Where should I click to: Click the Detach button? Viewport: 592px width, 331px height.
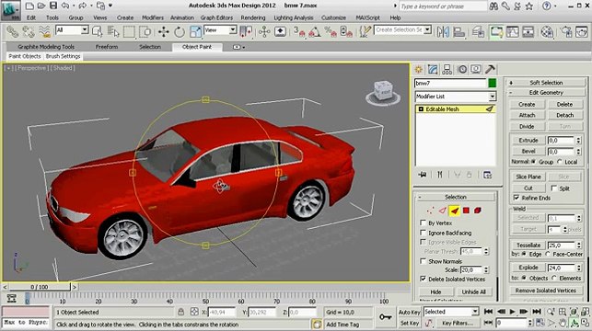(564, 115)
